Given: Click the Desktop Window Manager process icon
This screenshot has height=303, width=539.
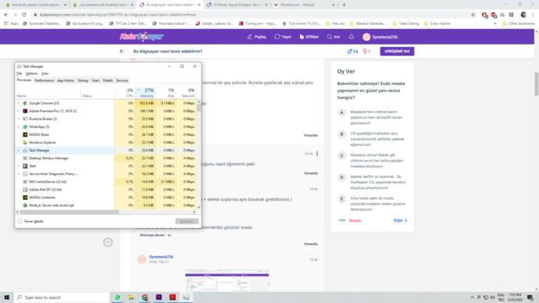Looking at the screenshot, I should tap(25, 158).
